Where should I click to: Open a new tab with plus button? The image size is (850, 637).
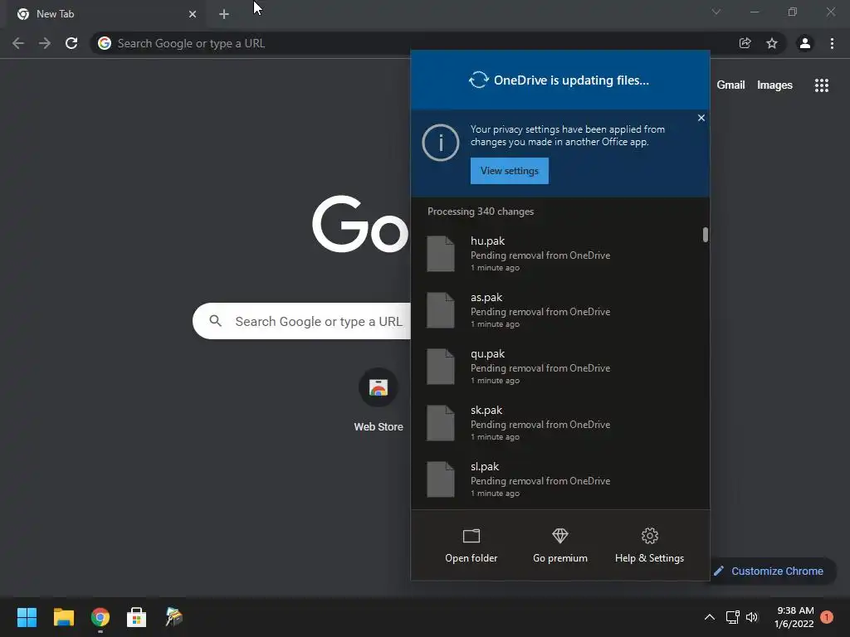pos(224,14)
